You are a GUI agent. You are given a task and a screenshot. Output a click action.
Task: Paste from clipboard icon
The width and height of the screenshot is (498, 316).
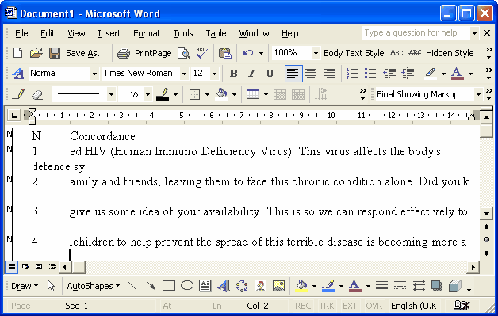[x=225, y=53]
